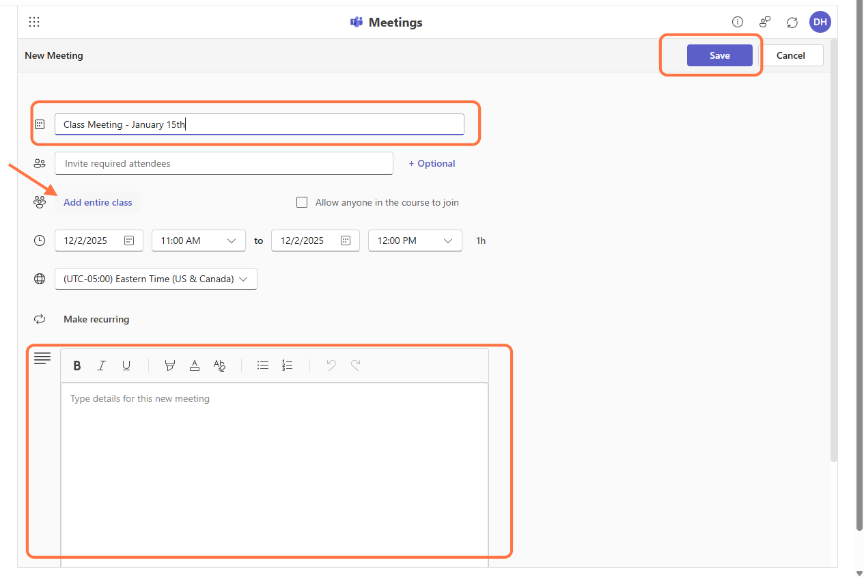Insert a bulleted list
Viewport: 864px width, 578px height.
pyautogui.click(x=263, y=366)
